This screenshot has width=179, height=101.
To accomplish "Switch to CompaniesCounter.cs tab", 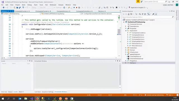I will 22,11.
